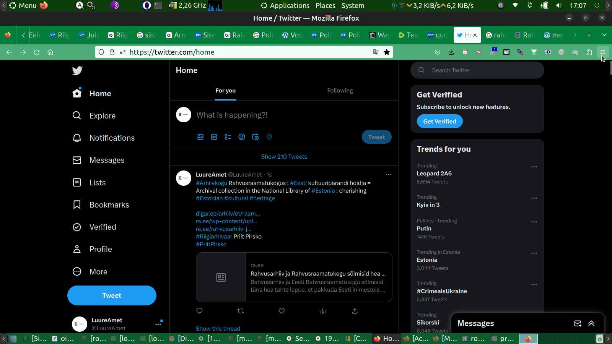The height and width of the screenshot is (344, 612).
Task: Add media image to the tweet
Action: tap(200, 137)
